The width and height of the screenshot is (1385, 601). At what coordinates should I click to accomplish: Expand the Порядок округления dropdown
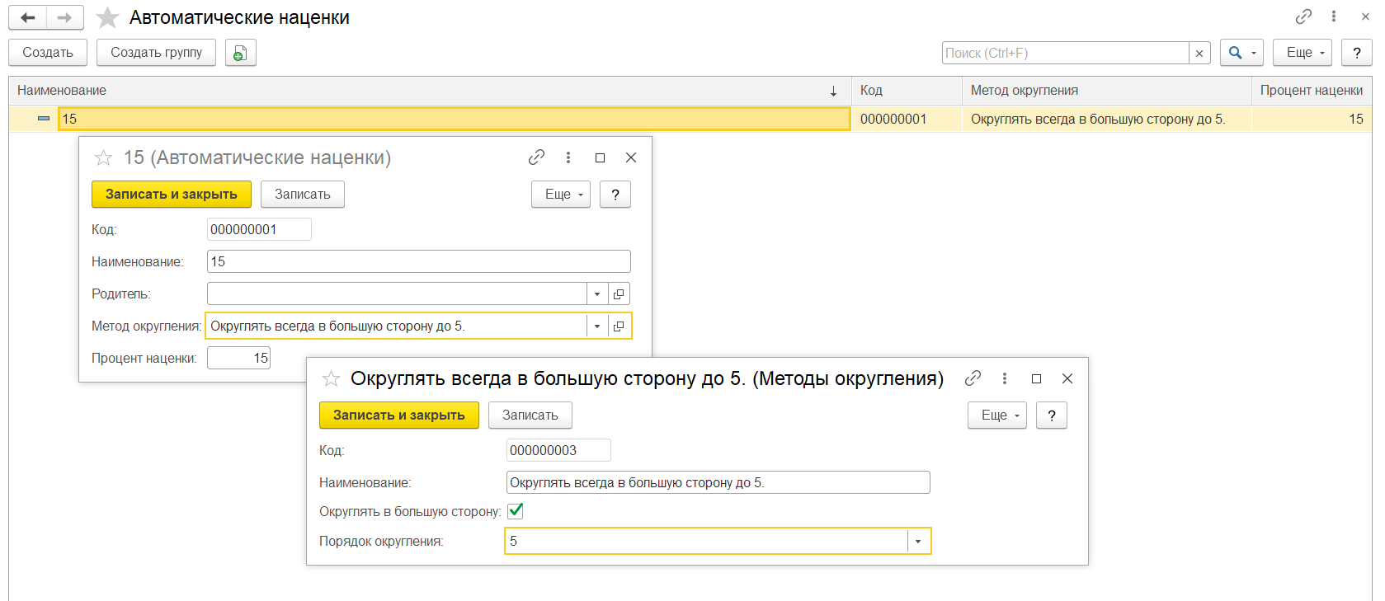tap(918, 541)
